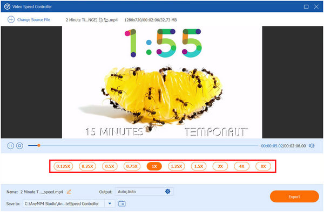This screenshot has width=324, height=212.
Task: Click the '1280x720/00:02:06/32.73 MB' file info
Action: click(x=151, y=20)
